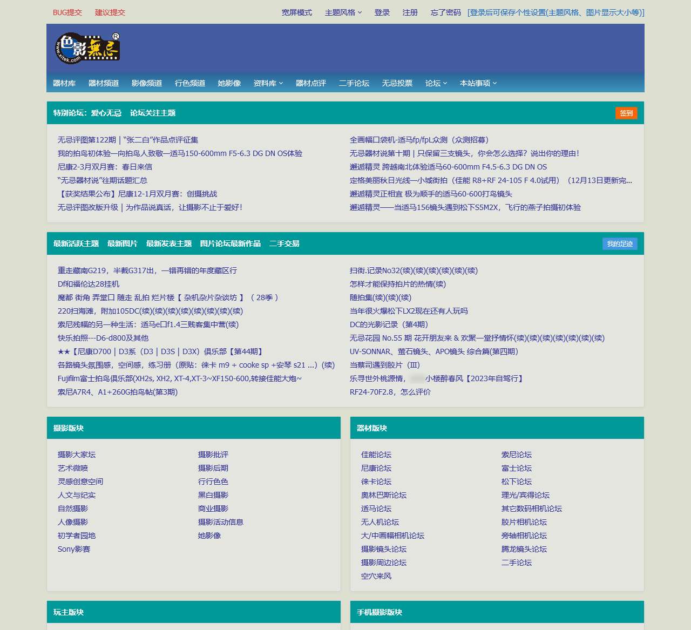Image resolution: width=691 pixels, height=630 pixels.
Task: Open the 怎样才能保持拍片的热情 thread
Action: 398,284
